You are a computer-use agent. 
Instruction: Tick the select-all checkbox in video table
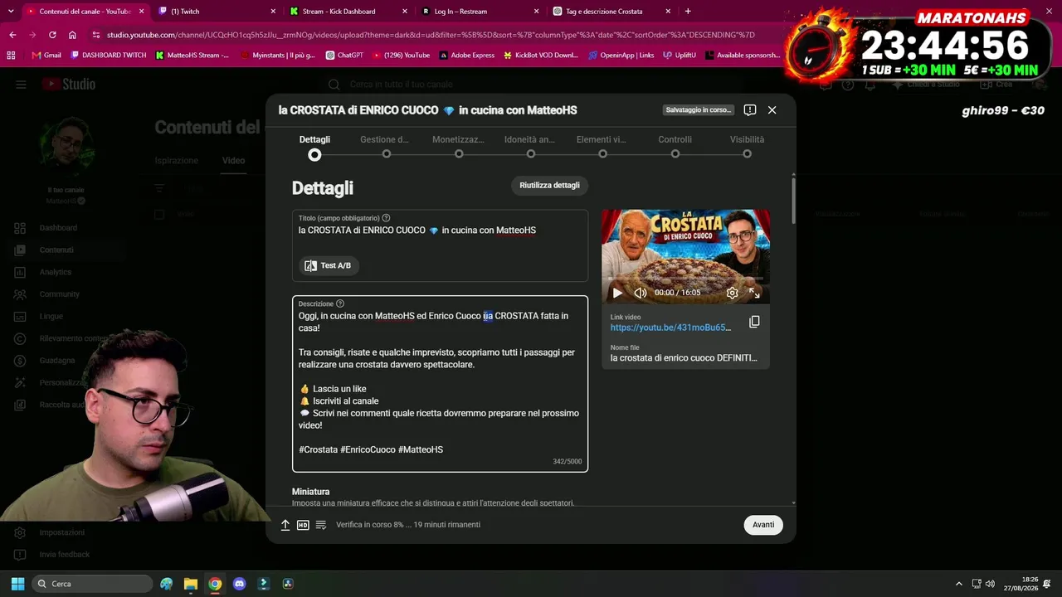(159, 215)
